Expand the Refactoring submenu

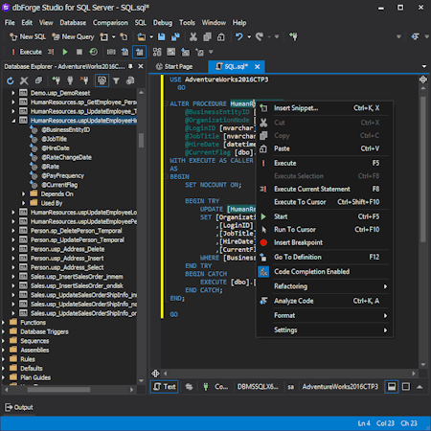click(x=325, y=286)
